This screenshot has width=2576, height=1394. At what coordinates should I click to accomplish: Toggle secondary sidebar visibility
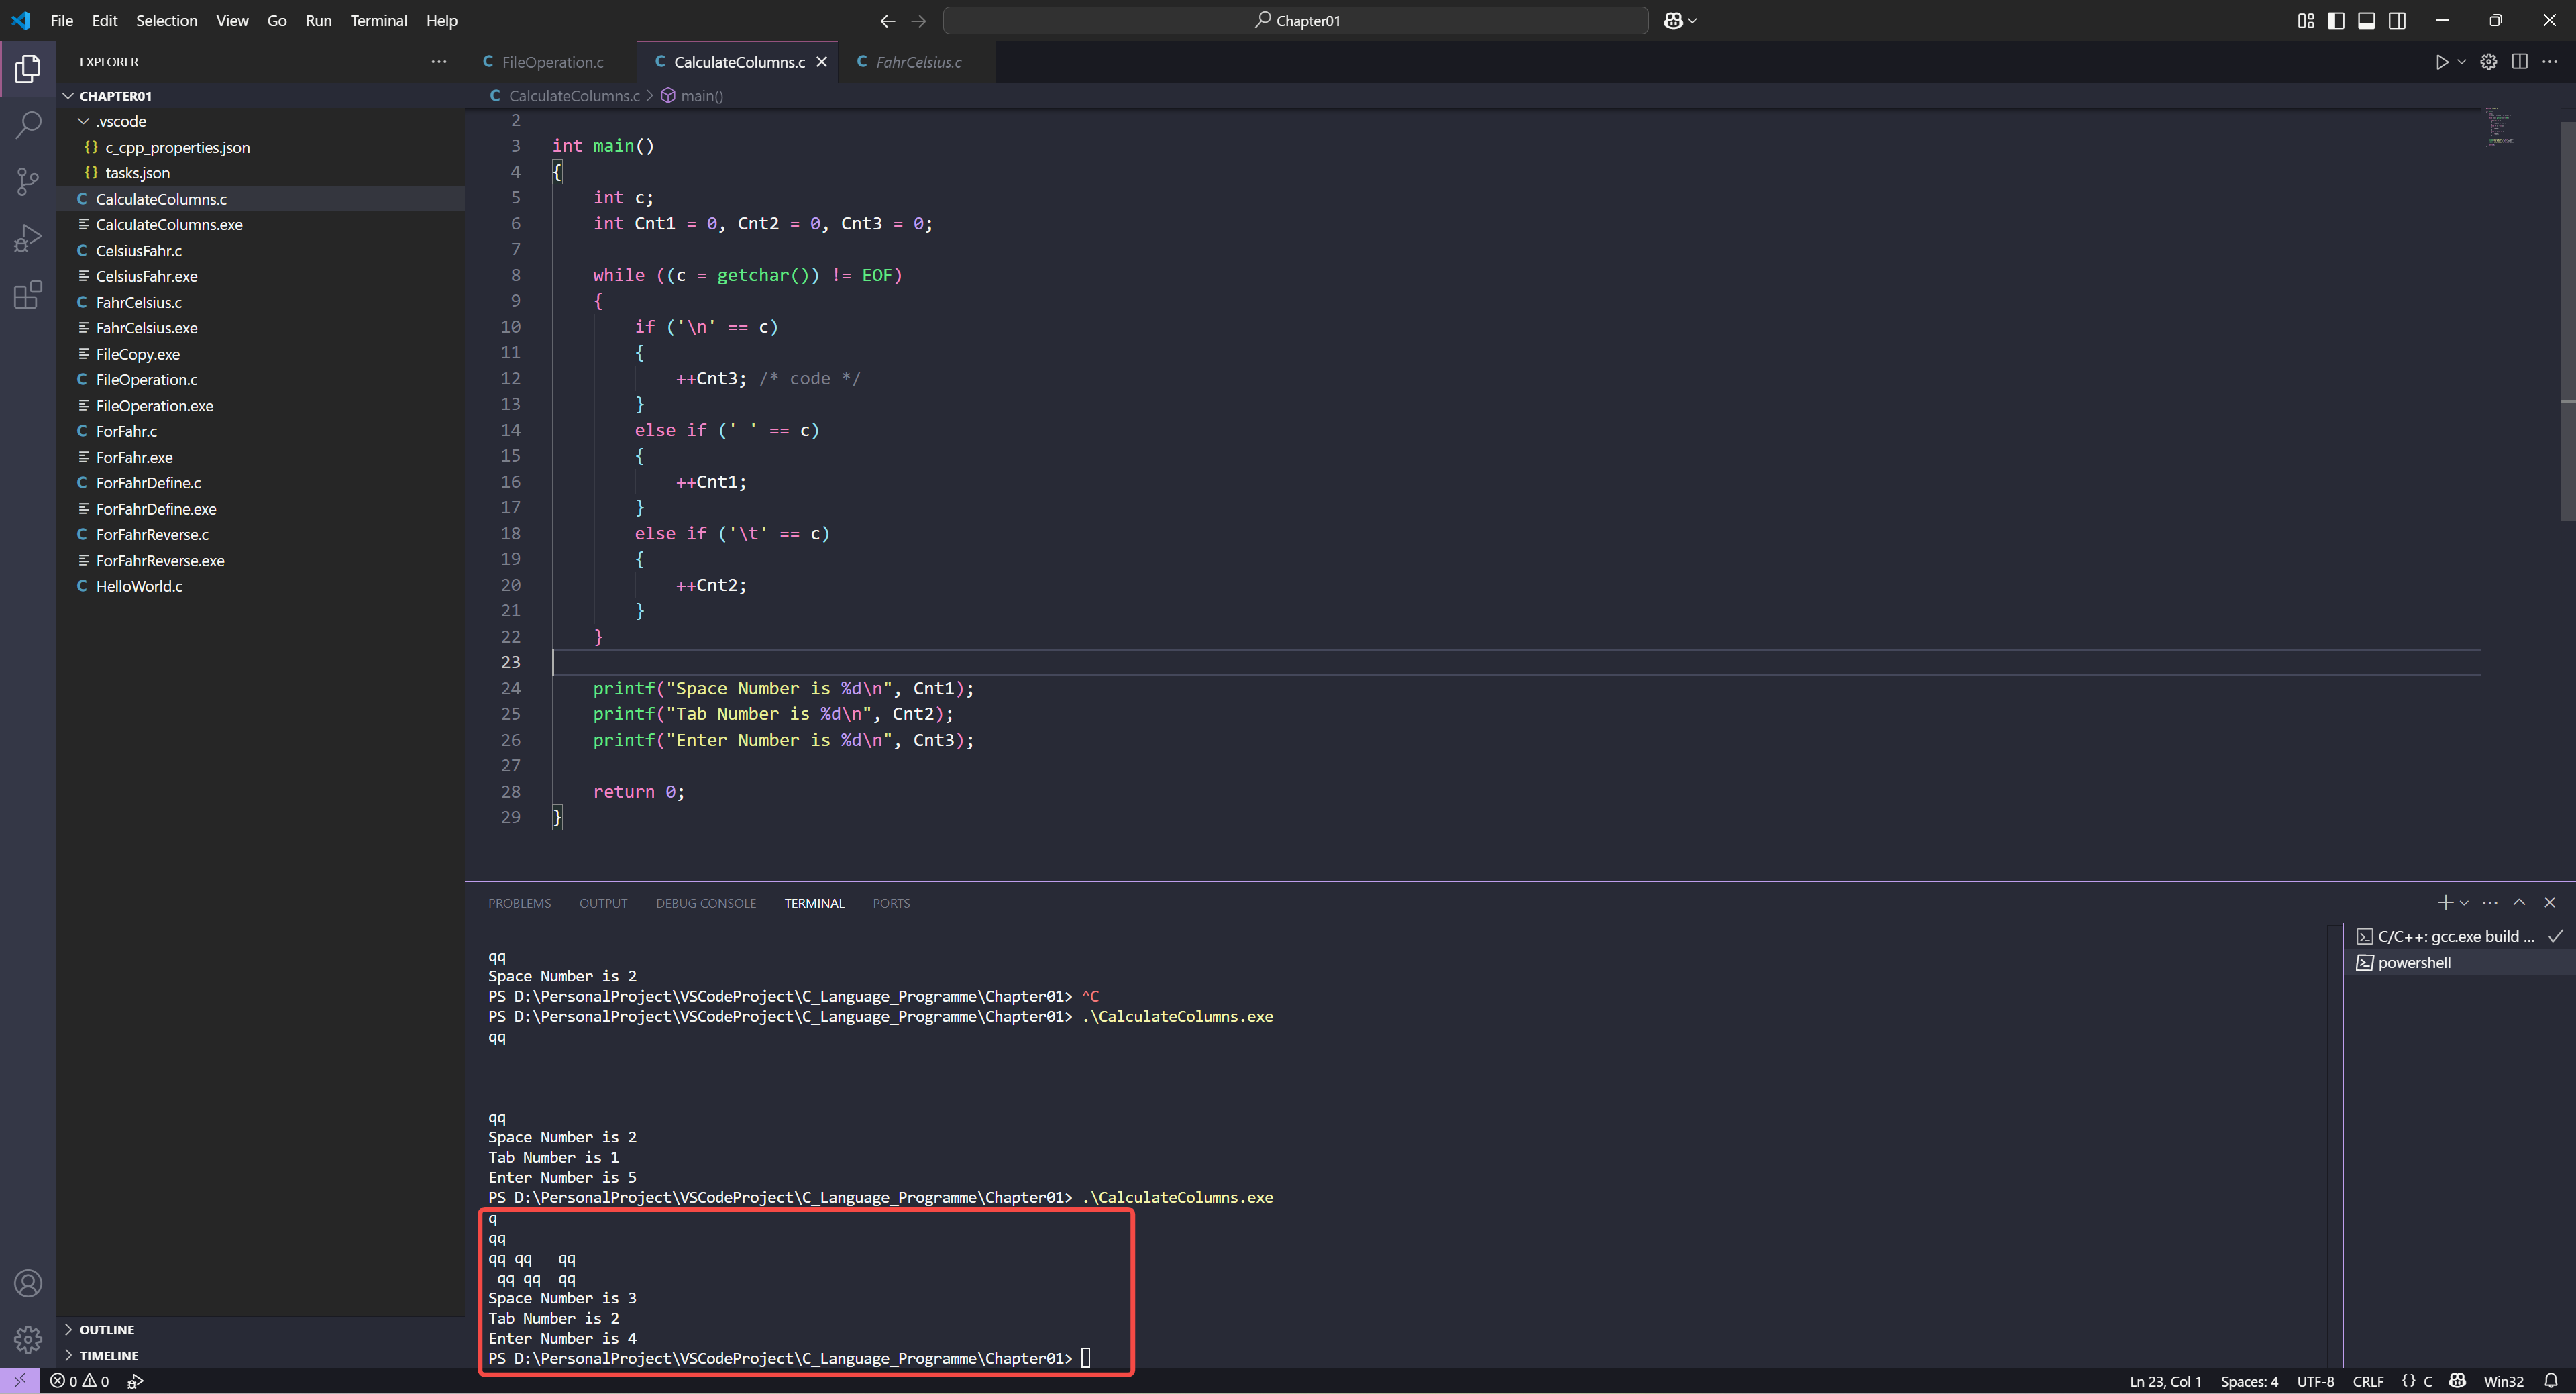coord(2397,21)
